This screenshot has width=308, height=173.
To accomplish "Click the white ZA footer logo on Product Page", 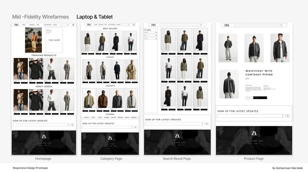I will (x=254, y=133).
